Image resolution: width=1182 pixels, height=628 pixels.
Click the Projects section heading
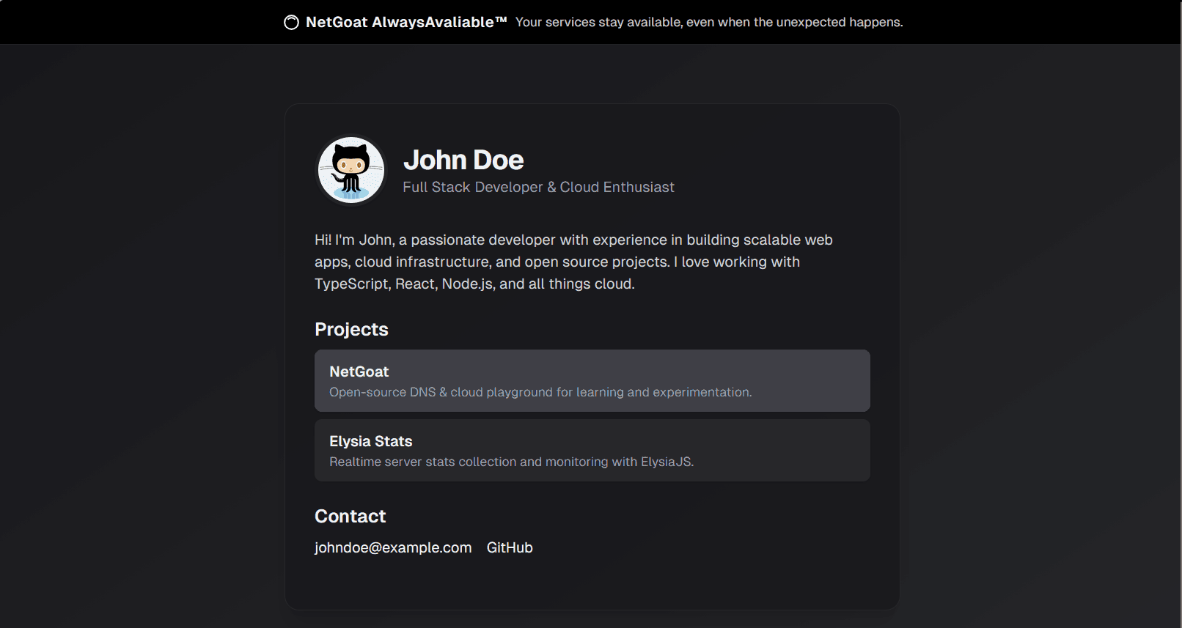(351, 329)
